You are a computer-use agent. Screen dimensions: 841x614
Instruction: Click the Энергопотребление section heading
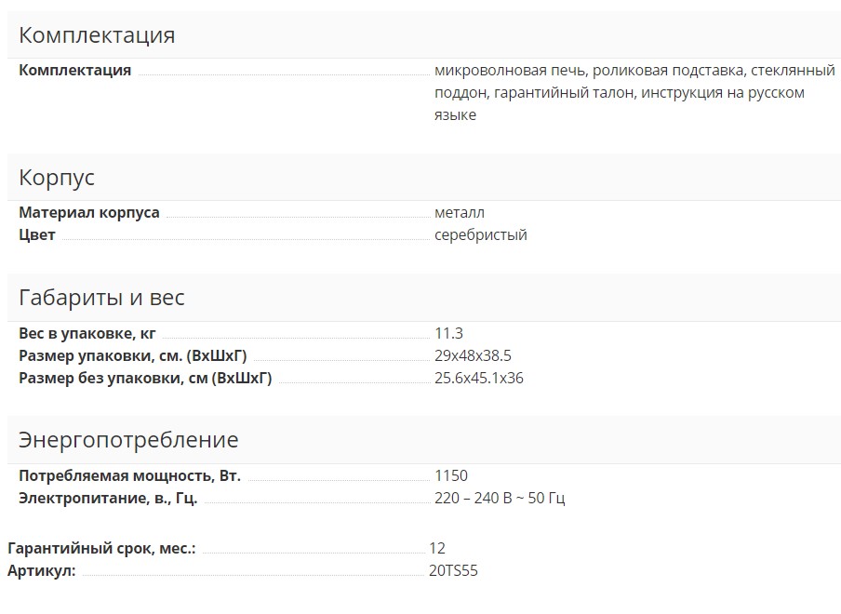tap(128, 440)
